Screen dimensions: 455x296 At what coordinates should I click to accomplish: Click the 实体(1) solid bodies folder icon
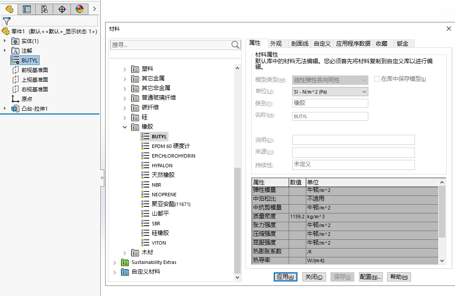(x=15, y=41)
